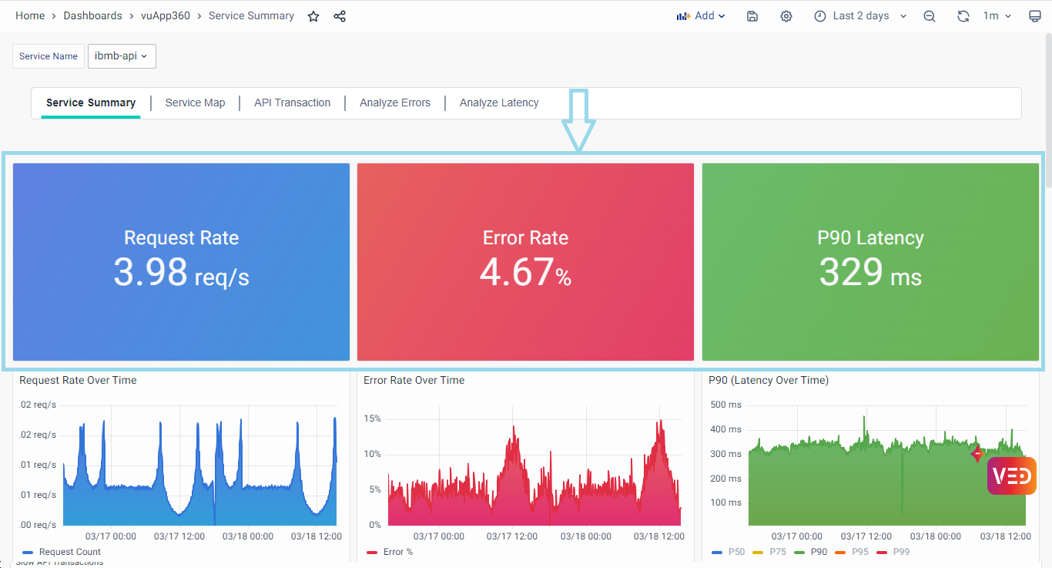Open dashboard settings gear icon
This screenshot has height=568, width=1052.
click(786, 16)
